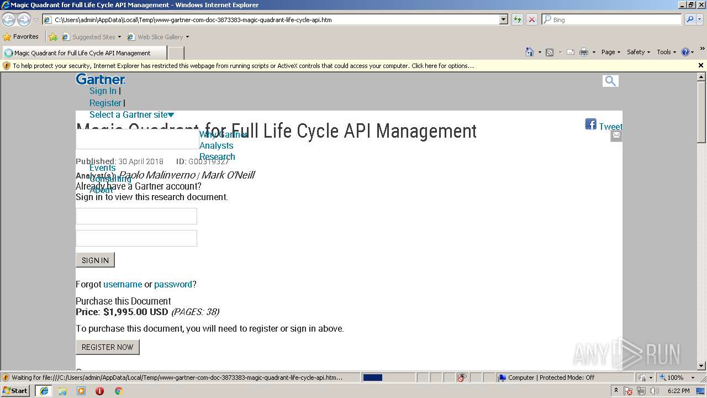Click the Sign In link
The width and height of the screenshot is (707, 398).
point(103,91)
